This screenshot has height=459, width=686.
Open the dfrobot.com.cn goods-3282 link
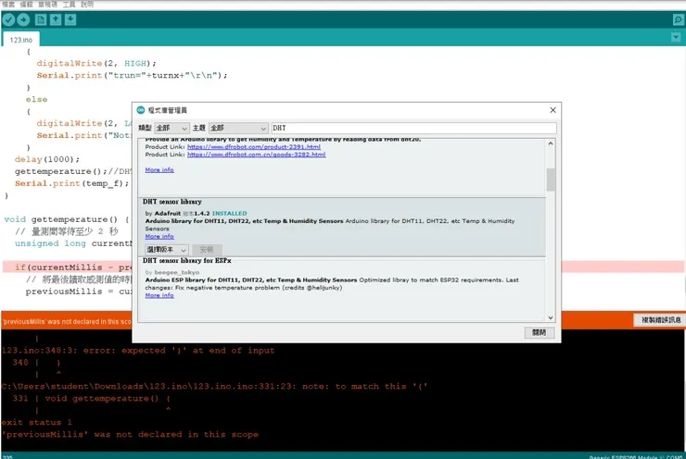[257, 155]
